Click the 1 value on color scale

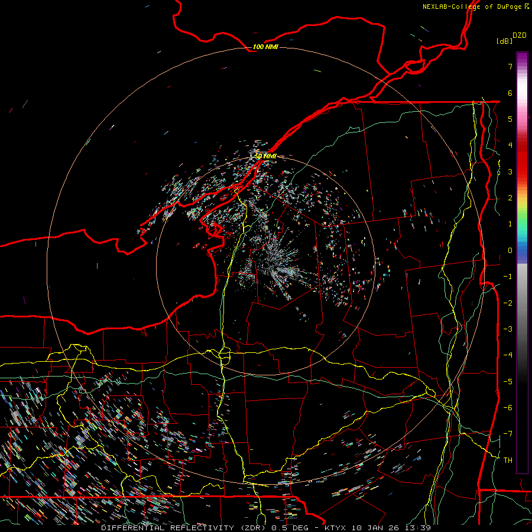point(510,224)
